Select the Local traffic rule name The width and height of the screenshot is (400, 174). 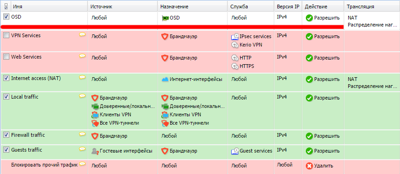25,97
